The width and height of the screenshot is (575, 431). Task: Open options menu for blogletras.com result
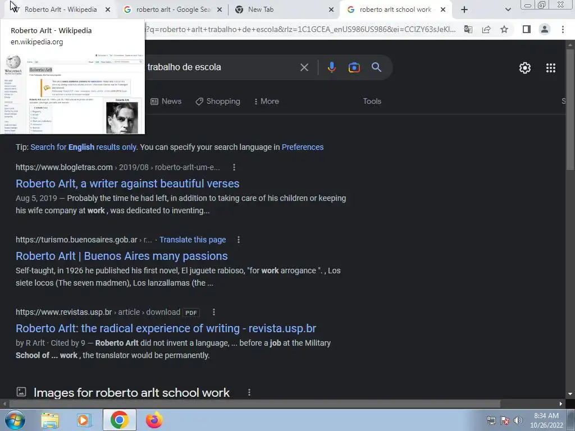click(234, 167)
